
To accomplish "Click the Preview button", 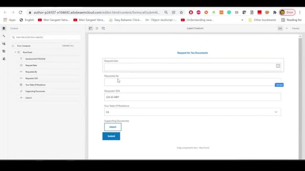I will [x=296, y=28].
